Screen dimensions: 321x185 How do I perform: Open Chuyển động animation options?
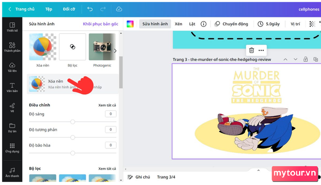(231, 24)
